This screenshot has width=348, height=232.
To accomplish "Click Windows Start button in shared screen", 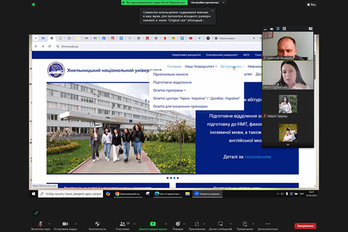I will pyautogui.click(x=34, y=194).
